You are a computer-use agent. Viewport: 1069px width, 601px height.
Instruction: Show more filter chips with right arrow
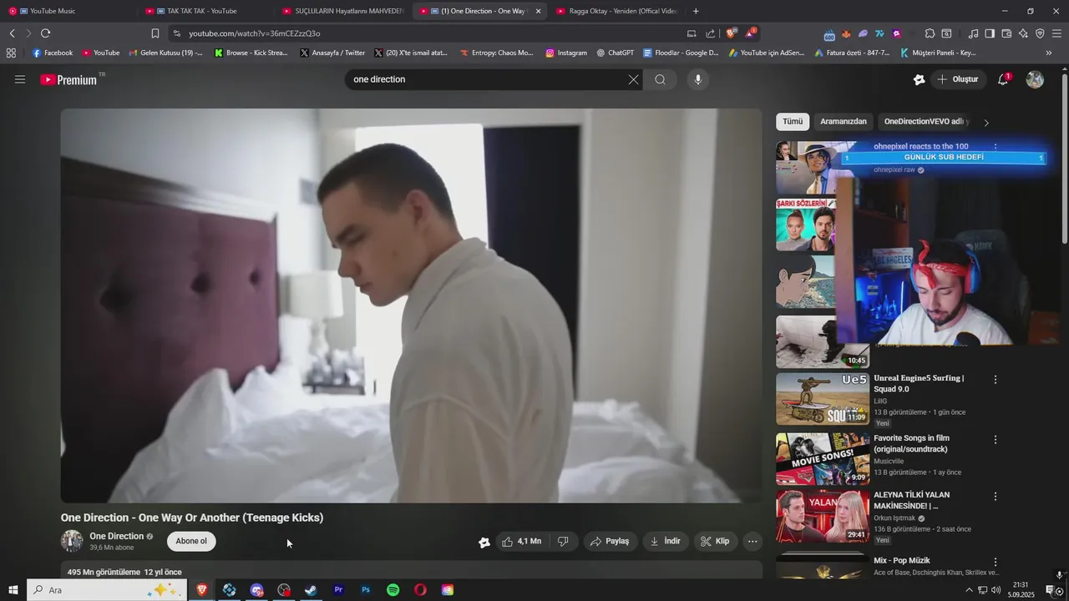(986, 122)
